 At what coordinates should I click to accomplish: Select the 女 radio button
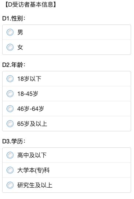pos(10,47)
